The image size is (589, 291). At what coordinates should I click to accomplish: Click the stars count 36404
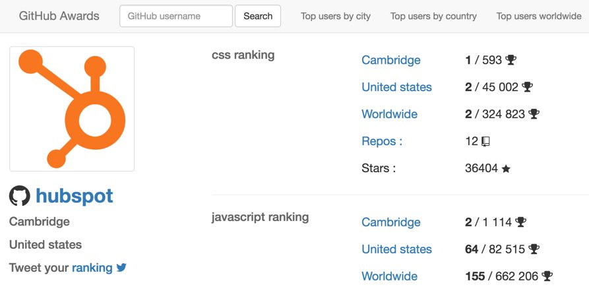[x=481, y=168]
